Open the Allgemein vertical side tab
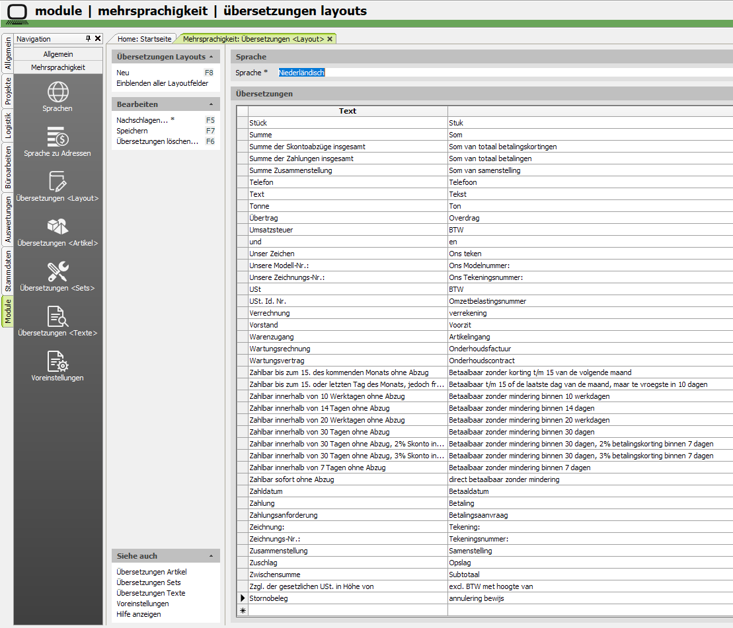This screenshot has width=733, height=628. (8, 53)
